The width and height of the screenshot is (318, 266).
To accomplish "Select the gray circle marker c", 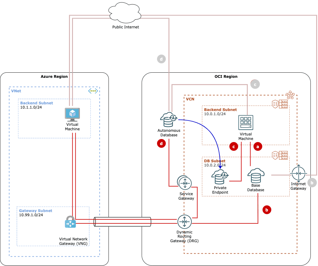I will [255, 84].
